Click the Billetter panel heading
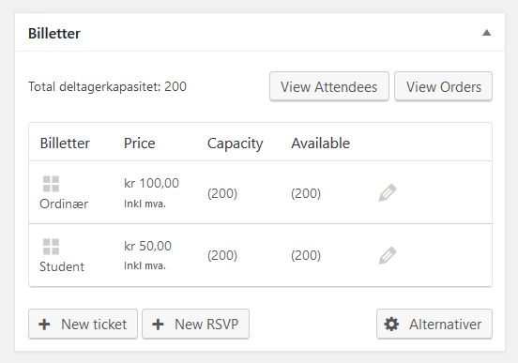Image resolution: width=518 pixels, height=363 pixels. click(x=54, y=34)
